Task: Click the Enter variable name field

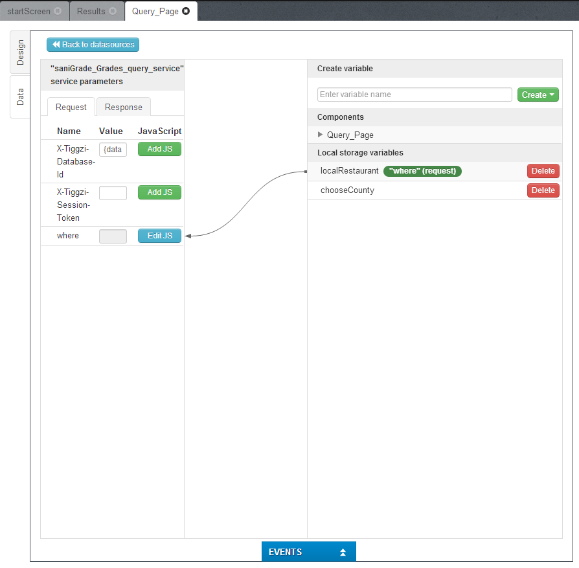Action: point(414,95)
